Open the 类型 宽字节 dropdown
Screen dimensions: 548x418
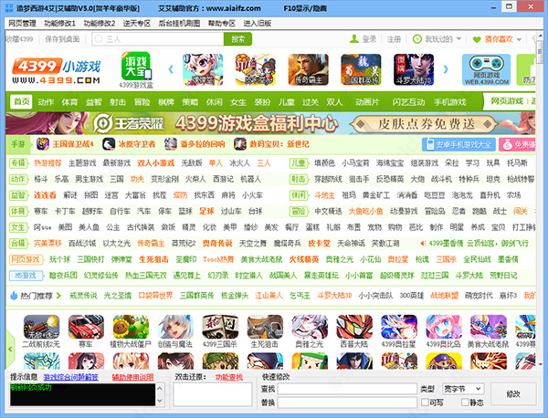(x=463, y=388)
